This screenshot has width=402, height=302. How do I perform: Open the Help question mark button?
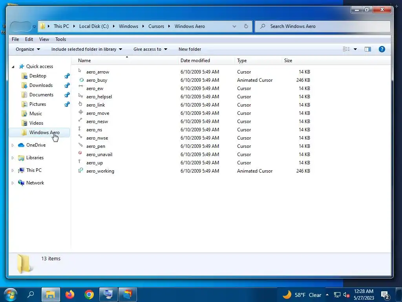[x=382, y=49]
